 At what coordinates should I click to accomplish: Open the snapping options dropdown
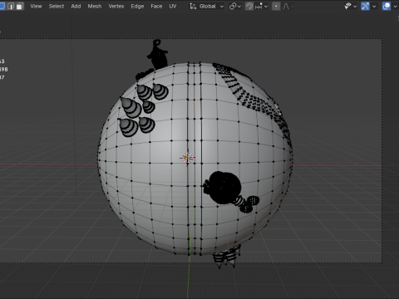point(262,6)
